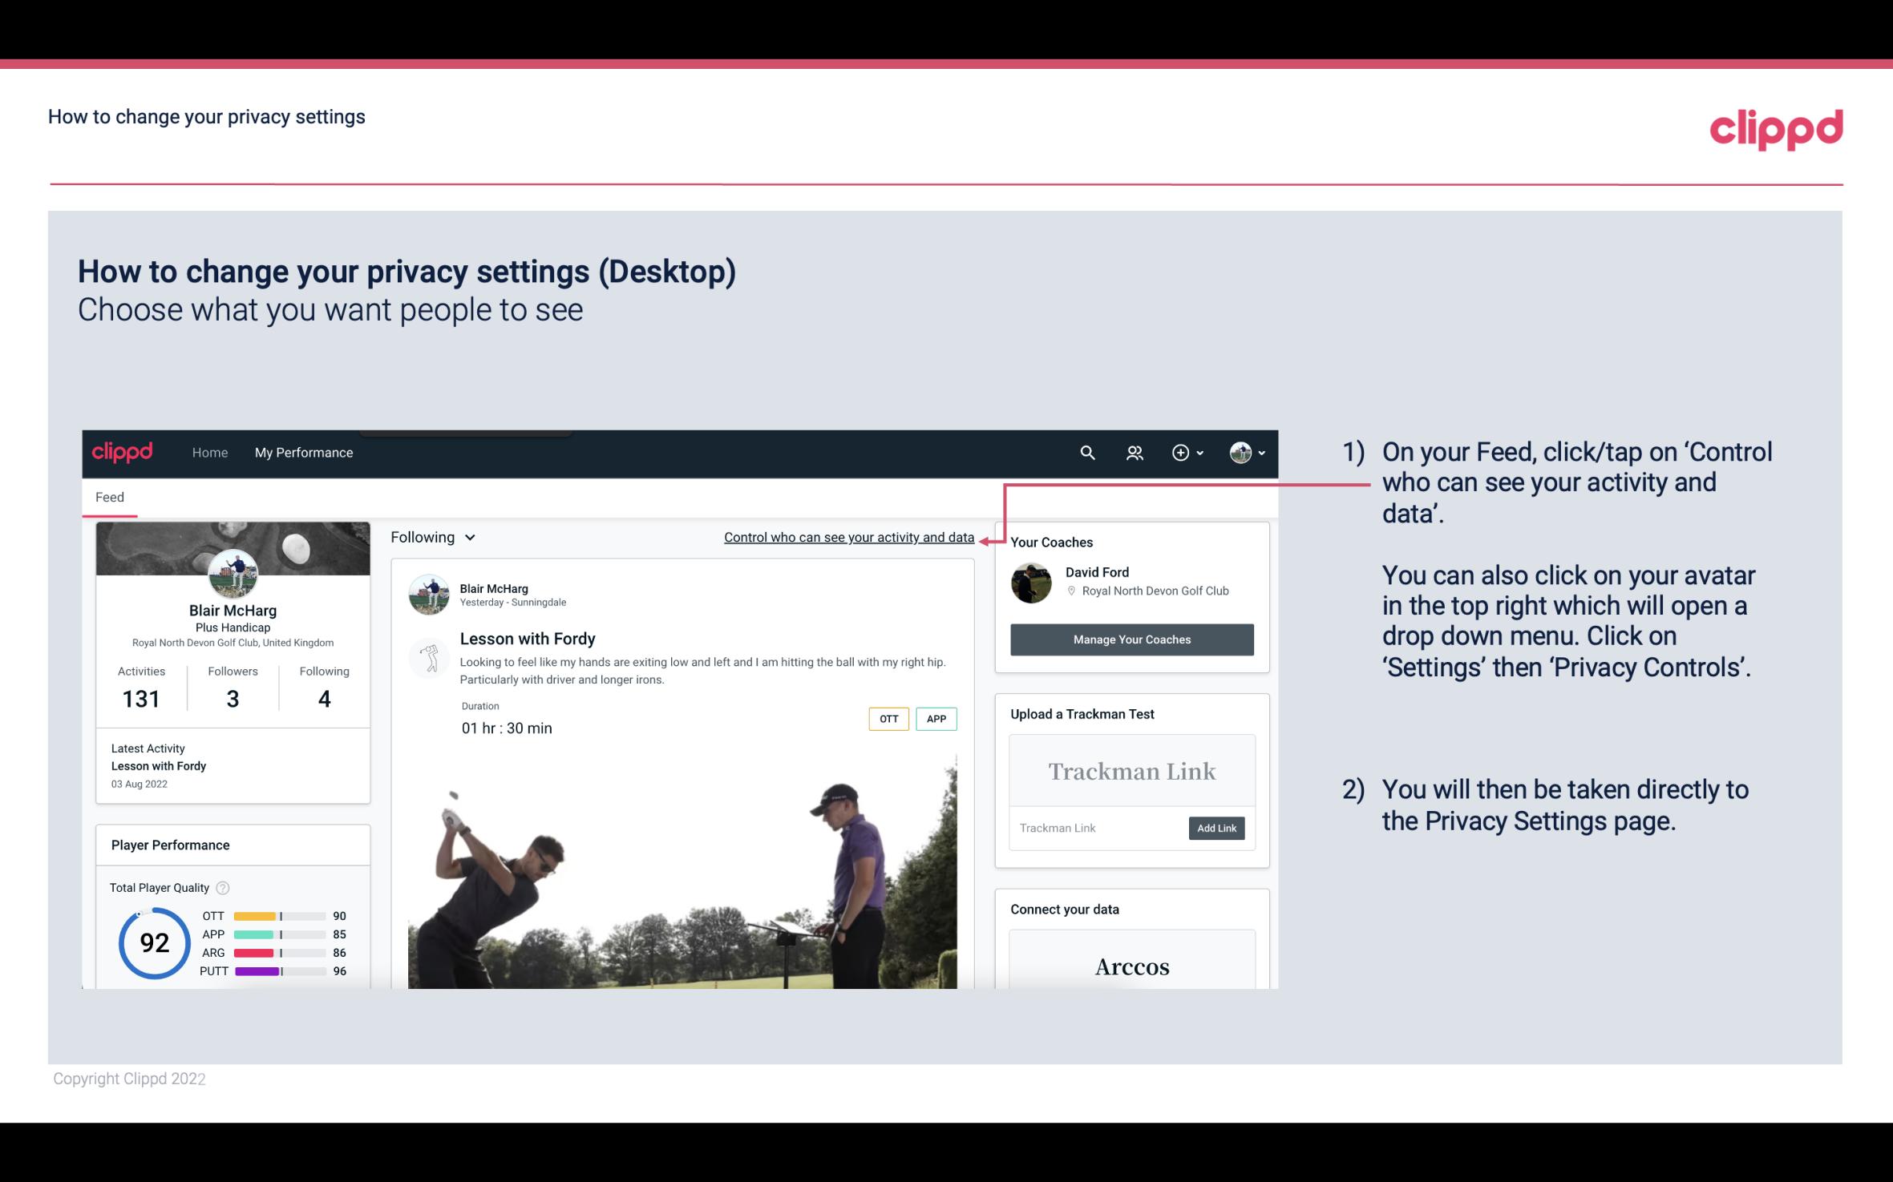Click the Trackman Link input field
This screenshot has height=1182, width=1893.
click(x=1096, y=828)
